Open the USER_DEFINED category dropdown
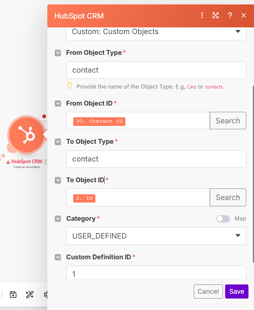254x310 pixels. click(x=156, y=236)
